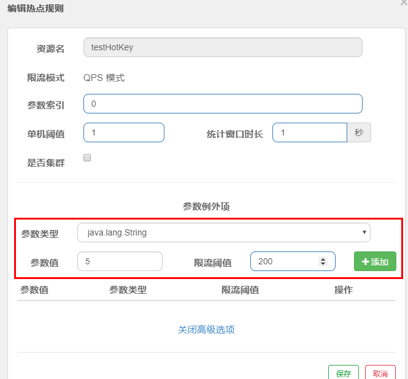
Task: Click the green 添加 button
Action: [x=375, y=261]
